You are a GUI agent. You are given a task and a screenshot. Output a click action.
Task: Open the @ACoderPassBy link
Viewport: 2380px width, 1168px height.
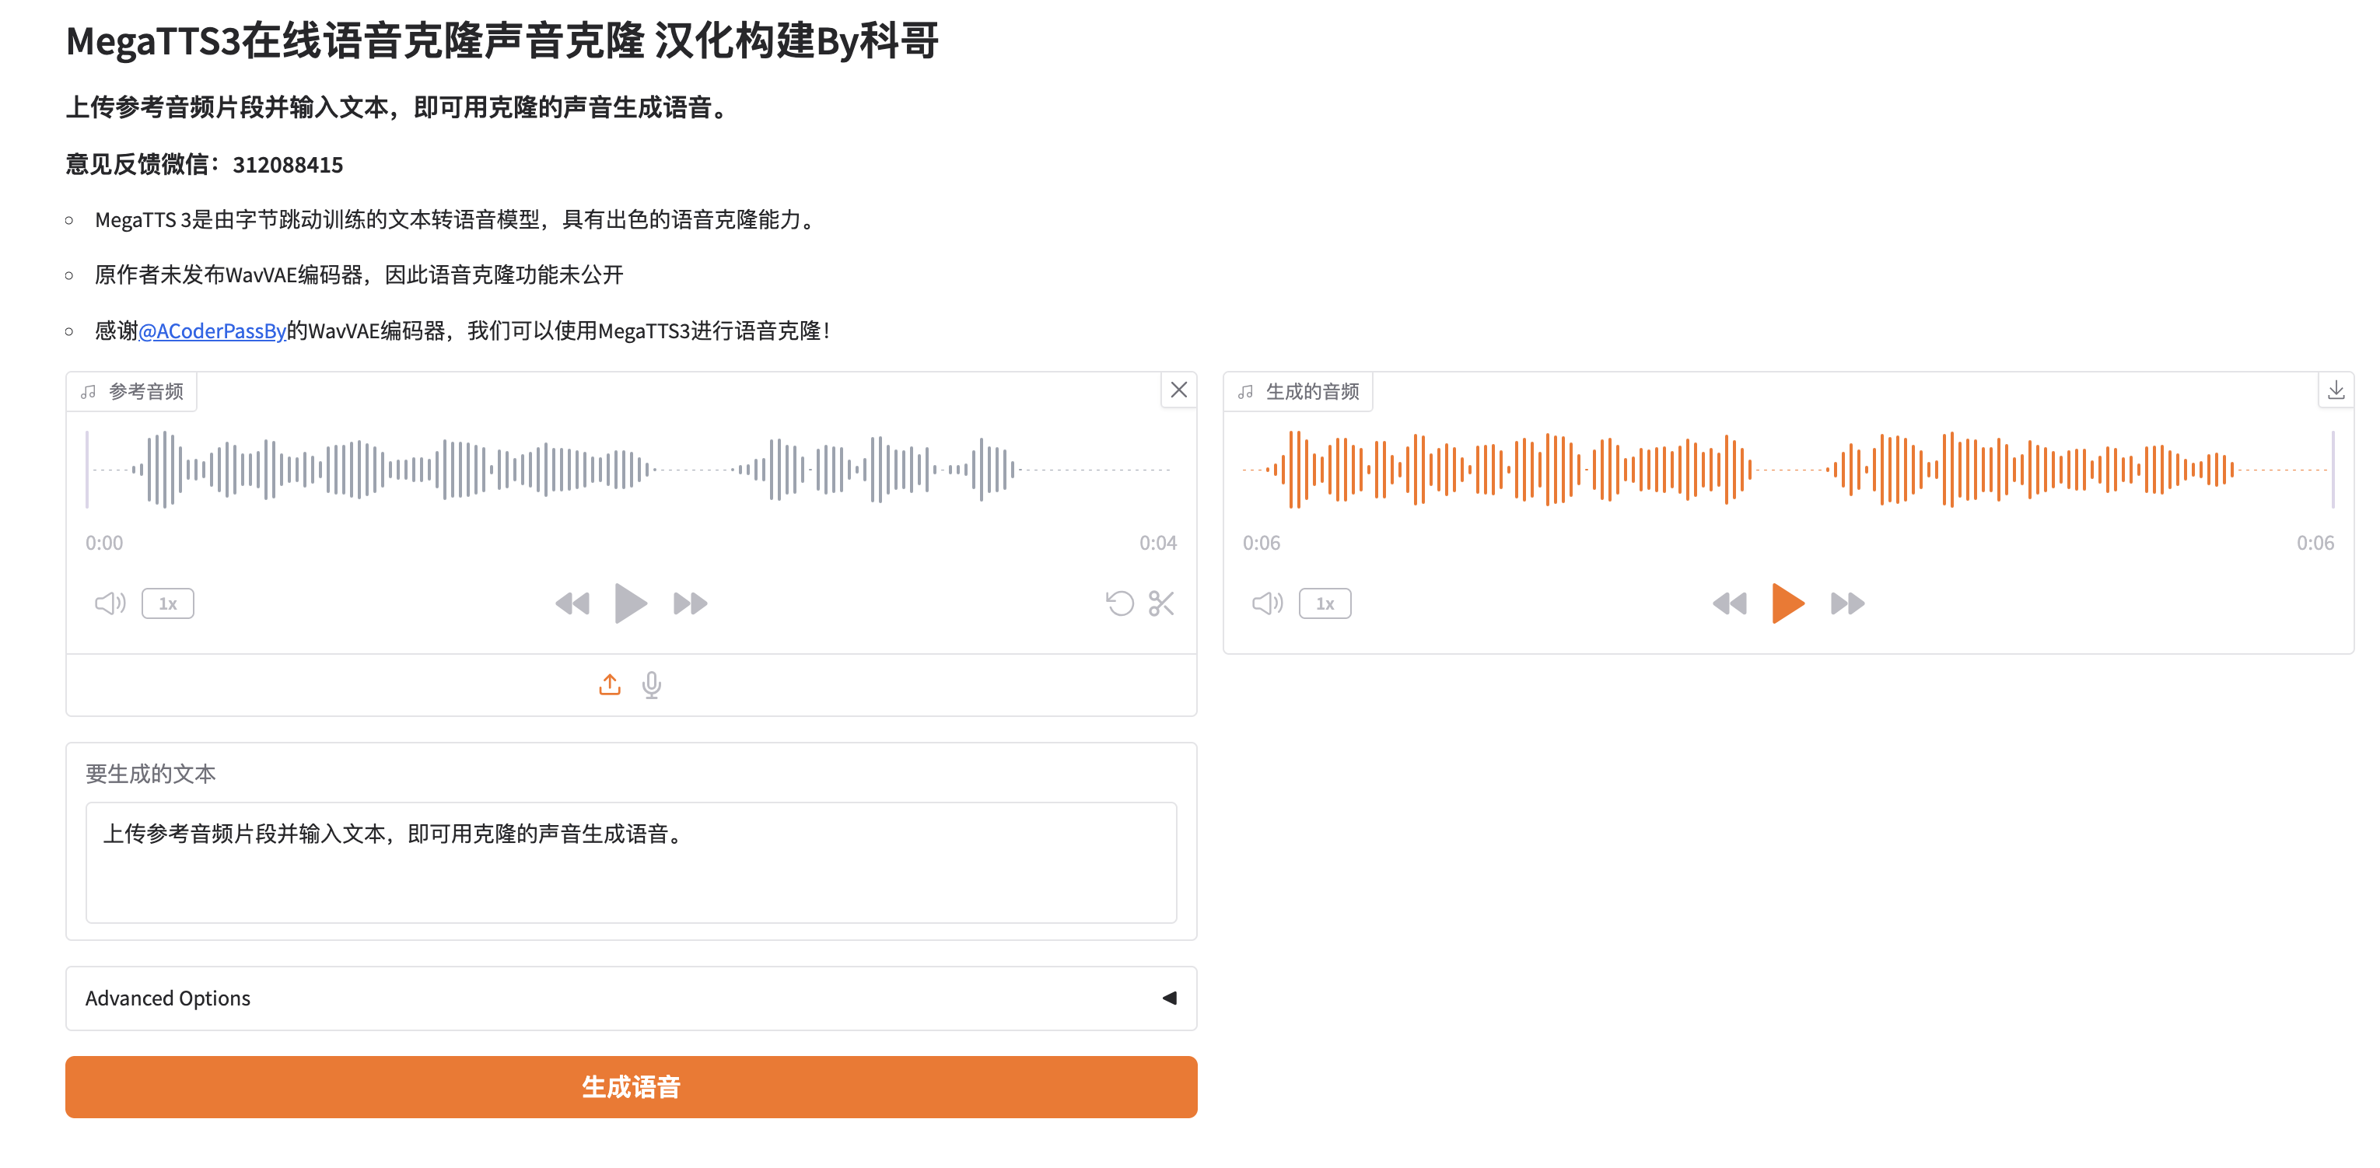click(212, 330)
